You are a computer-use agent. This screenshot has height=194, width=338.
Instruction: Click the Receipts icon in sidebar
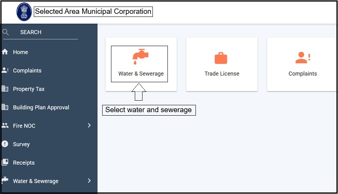pos(5,162)
